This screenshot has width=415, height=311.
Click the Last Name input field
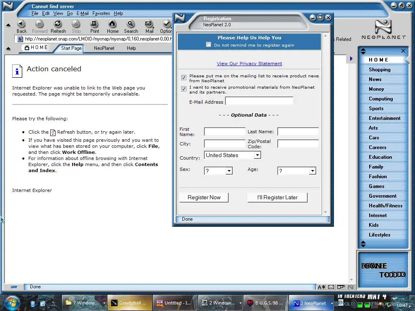298,132
